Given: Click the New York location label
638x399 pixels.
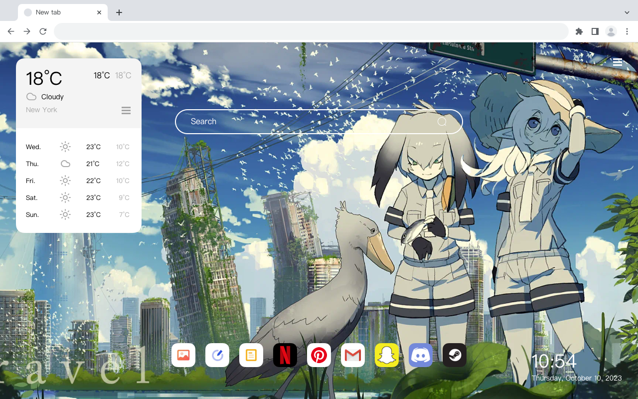Looking at the screenshot, I should pyautogui.click(x=41, y=110).
